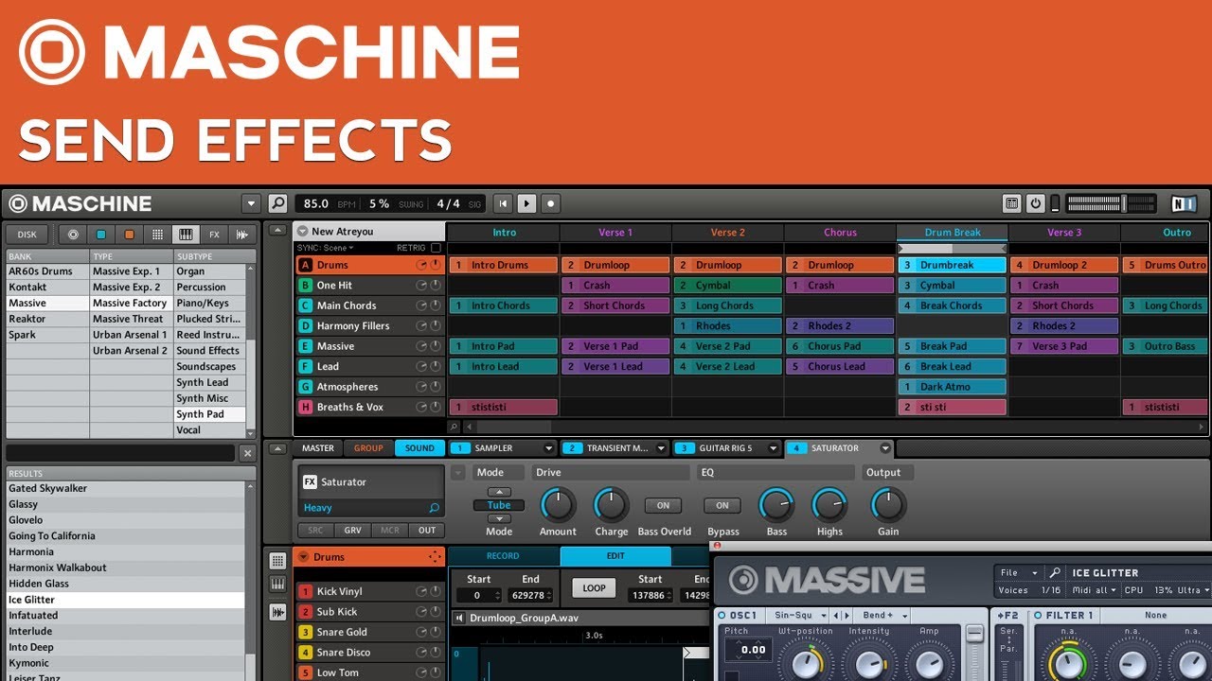Click the restart transport button
The width and height of the screenshot is (1212, 681).
point(504,203)
